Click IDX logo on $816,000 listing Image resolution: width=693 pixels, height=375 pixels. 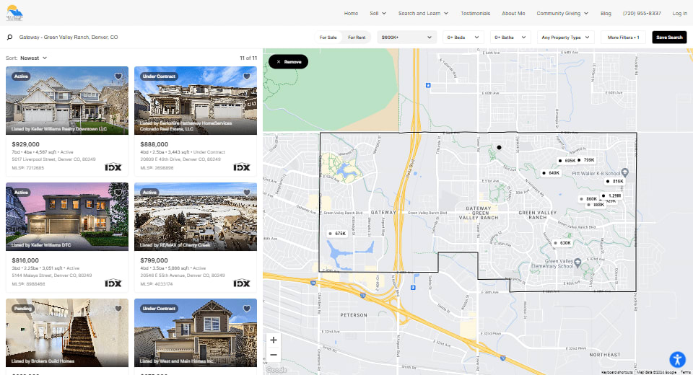click(113, 283)
